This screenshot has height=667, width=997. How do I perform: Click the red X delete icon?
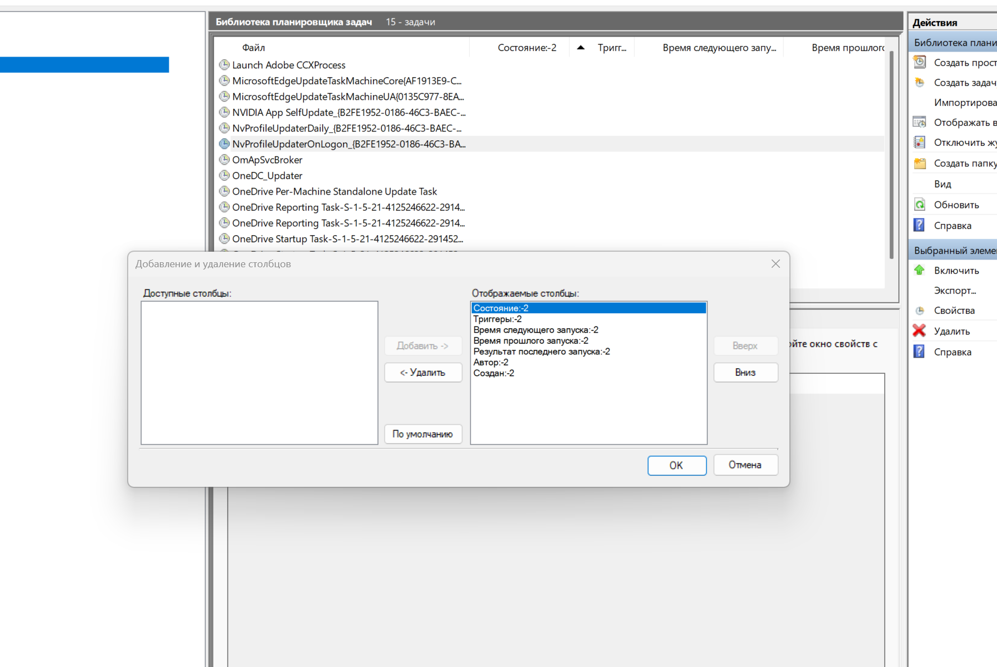pos(920,330)
